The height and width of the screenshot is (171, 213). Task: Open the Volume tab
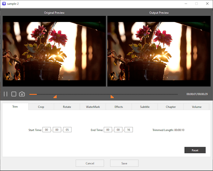coord(197,107)
